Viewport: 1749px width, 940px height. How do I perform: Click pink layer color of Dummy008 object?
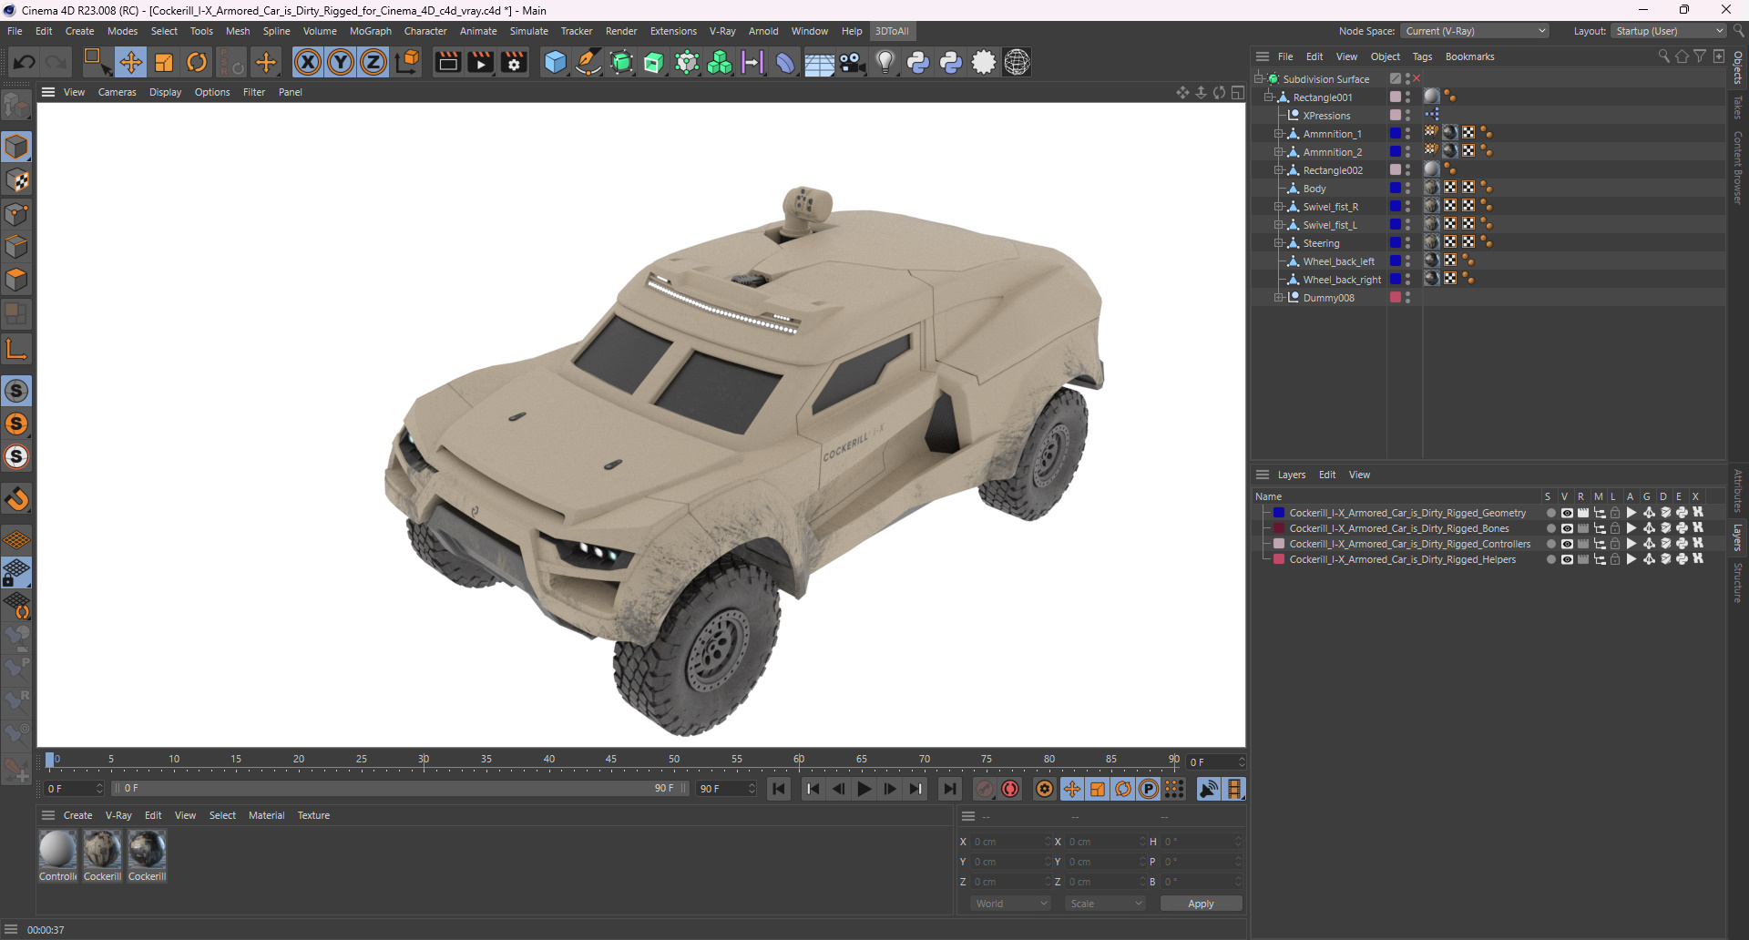click(x=1395, y=298)
